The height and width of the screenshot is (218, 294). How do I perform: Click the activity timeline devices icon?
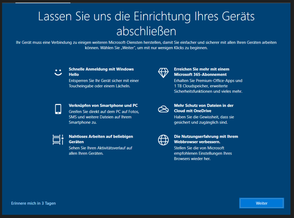coord(58,140)
